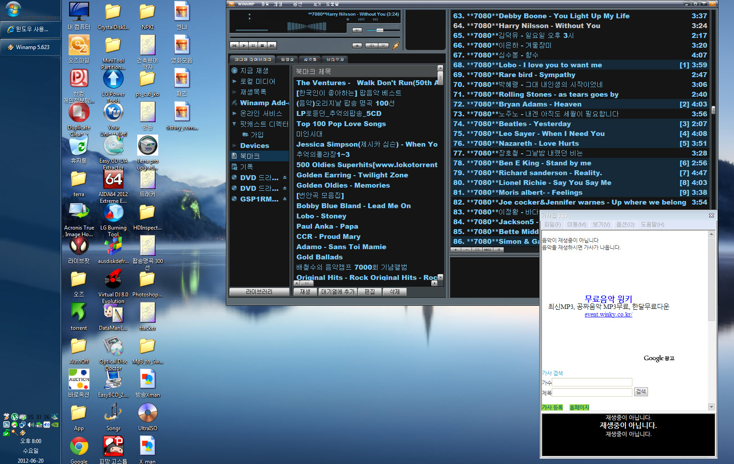Click the playlist add (+) button
734x464 pixels.
456,250
